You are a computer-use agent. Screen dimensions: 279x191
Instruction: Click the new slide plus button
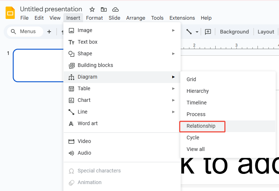[x=49, y=32]
